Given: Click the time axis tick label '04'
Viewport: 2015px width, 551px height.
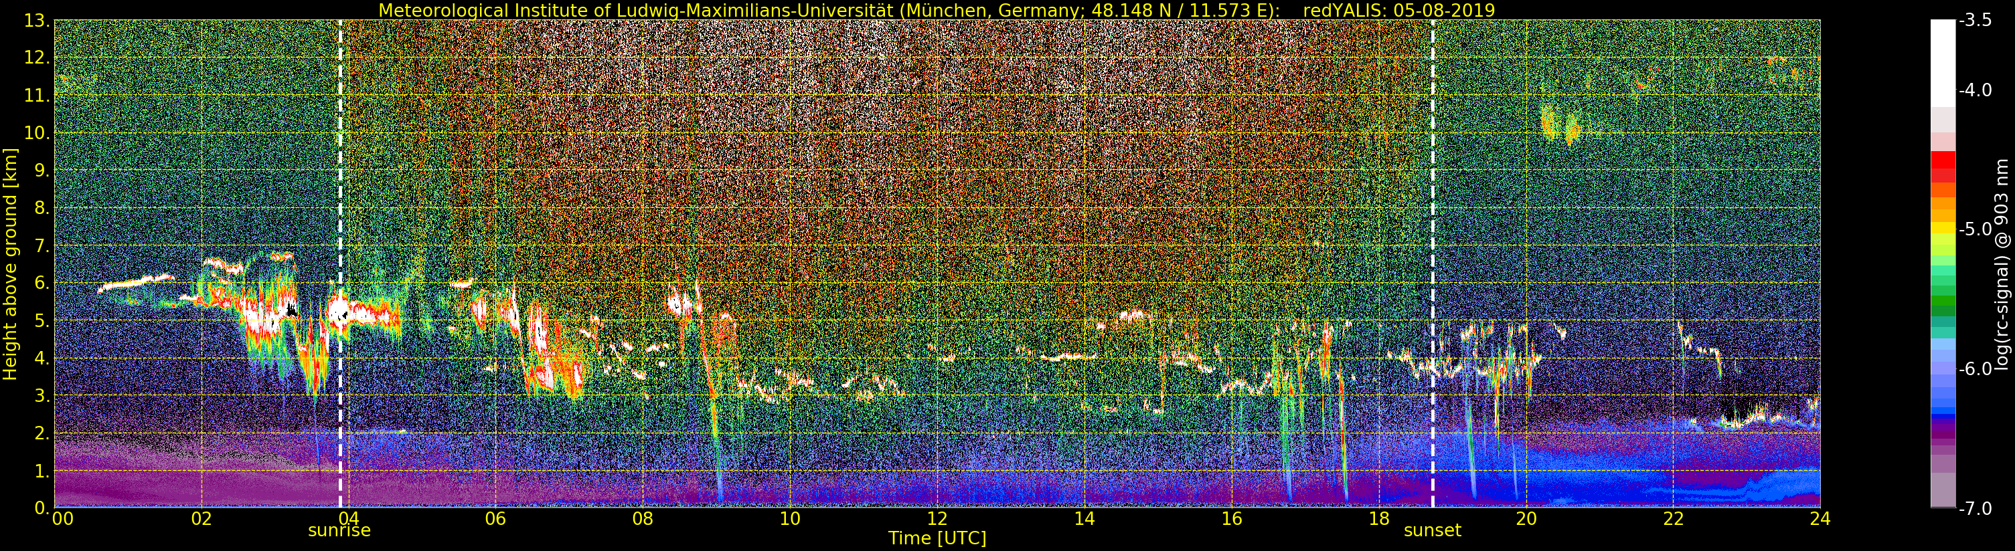Looking at the screenshot, I should click(348, 518).
